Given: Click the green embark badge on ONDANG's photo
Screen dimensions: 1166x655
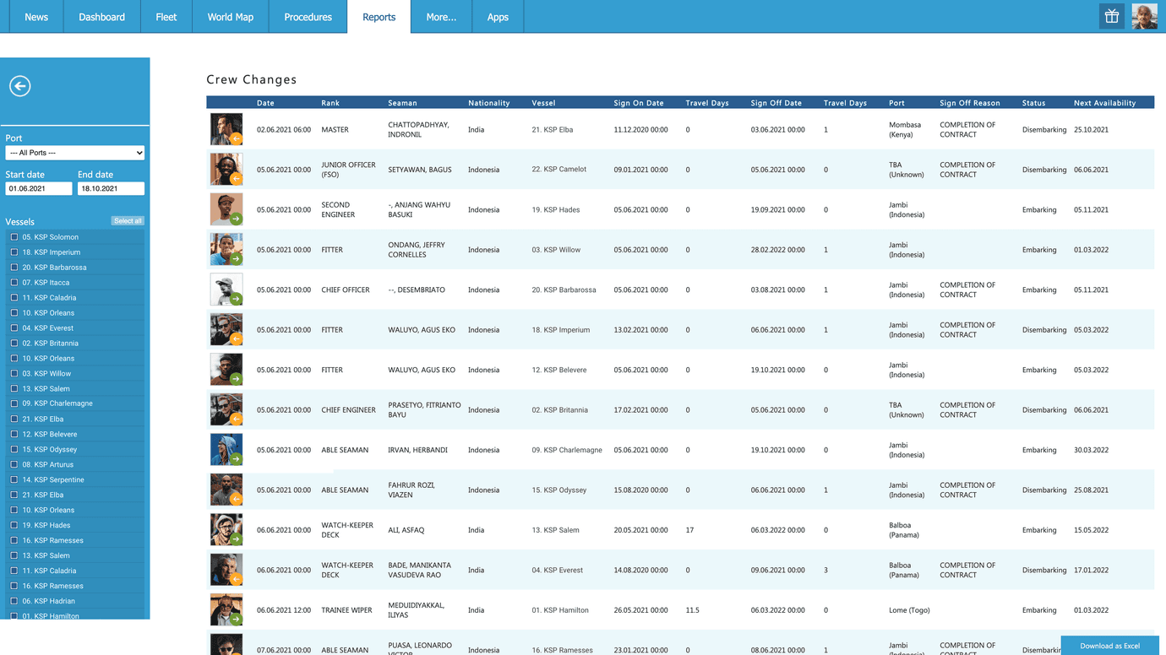Looking at the screenshot, I should pyautogui.click(x=237, y=260).
